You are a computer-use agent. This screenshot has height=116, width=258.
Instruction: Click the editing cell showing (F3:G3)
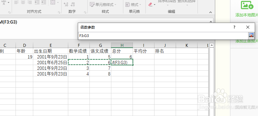click(x=122, y=62)
